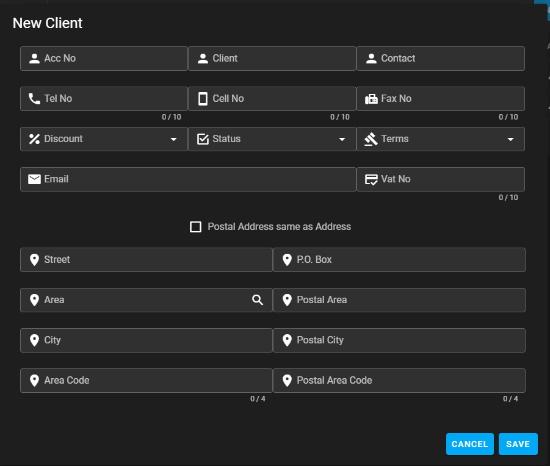Screen dimensions: 550x466
Task: Save the new client
Action: click(518, 444)
